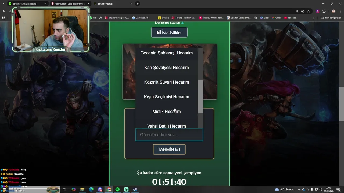344x193 pixels.
Task: Open the Detalle bookmark
Action: pos(163,18)
